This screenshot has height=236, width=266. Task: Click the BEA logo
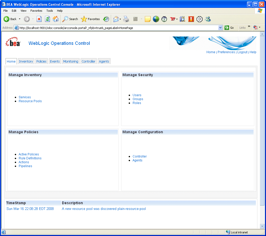tap(13, 42)
